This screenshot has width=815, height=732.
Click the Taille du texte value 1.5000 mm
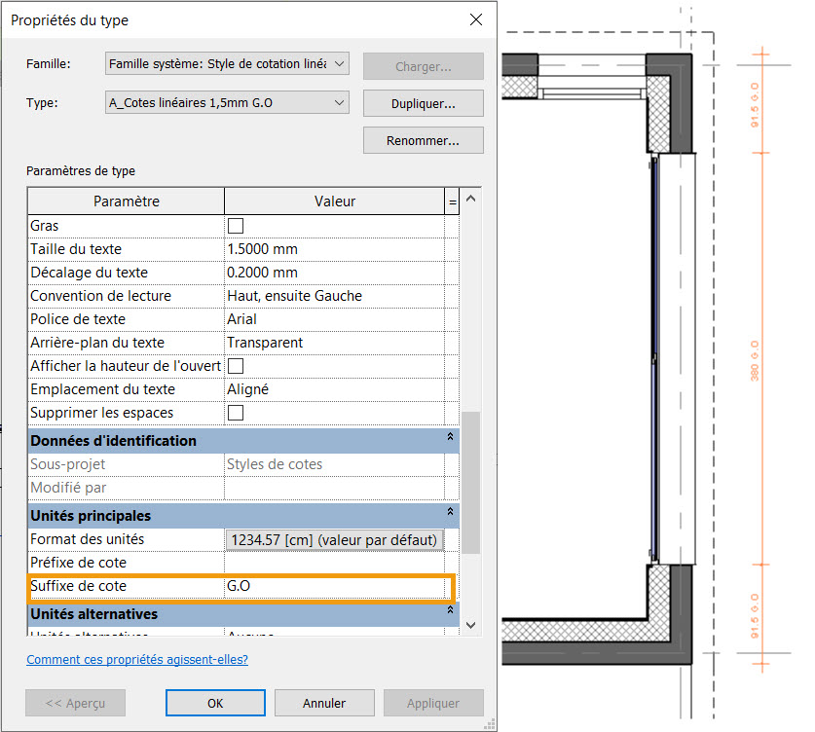[x=334, y=249]
